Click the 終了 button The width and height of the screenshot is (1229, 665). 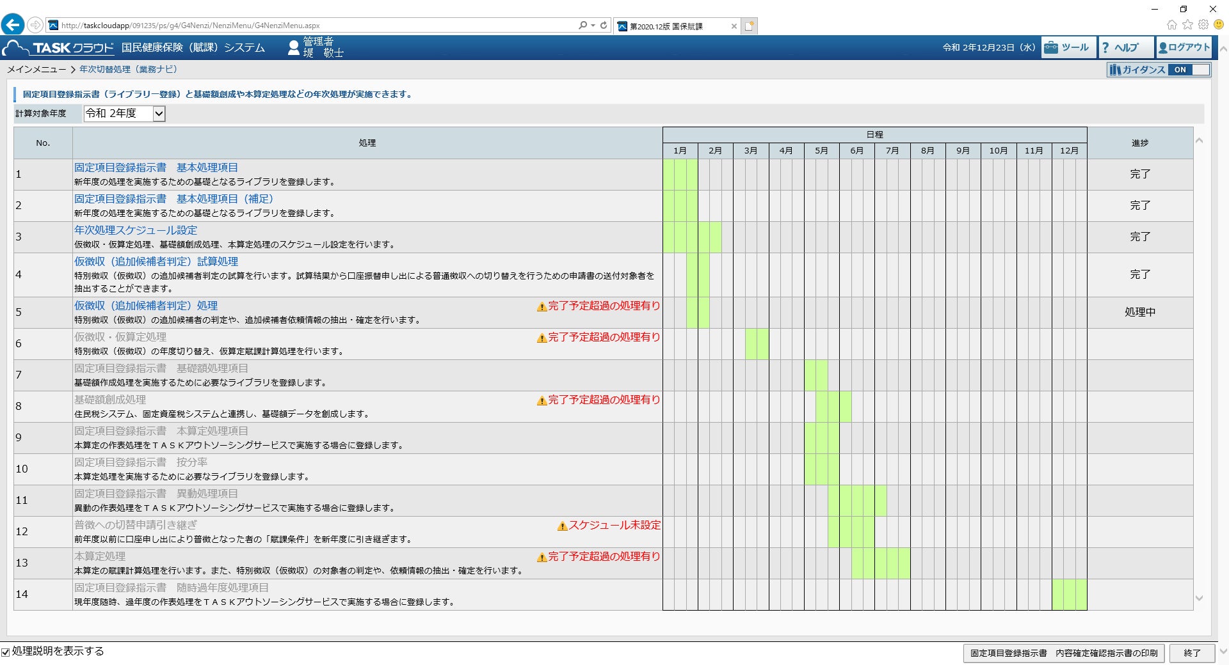1192,653
